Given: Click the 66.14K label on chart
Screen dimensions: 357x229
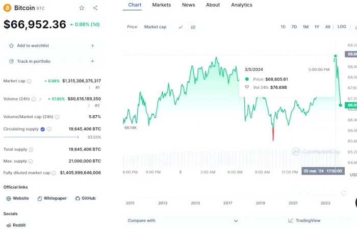Looking at the screenshot, I should [131, 128].
